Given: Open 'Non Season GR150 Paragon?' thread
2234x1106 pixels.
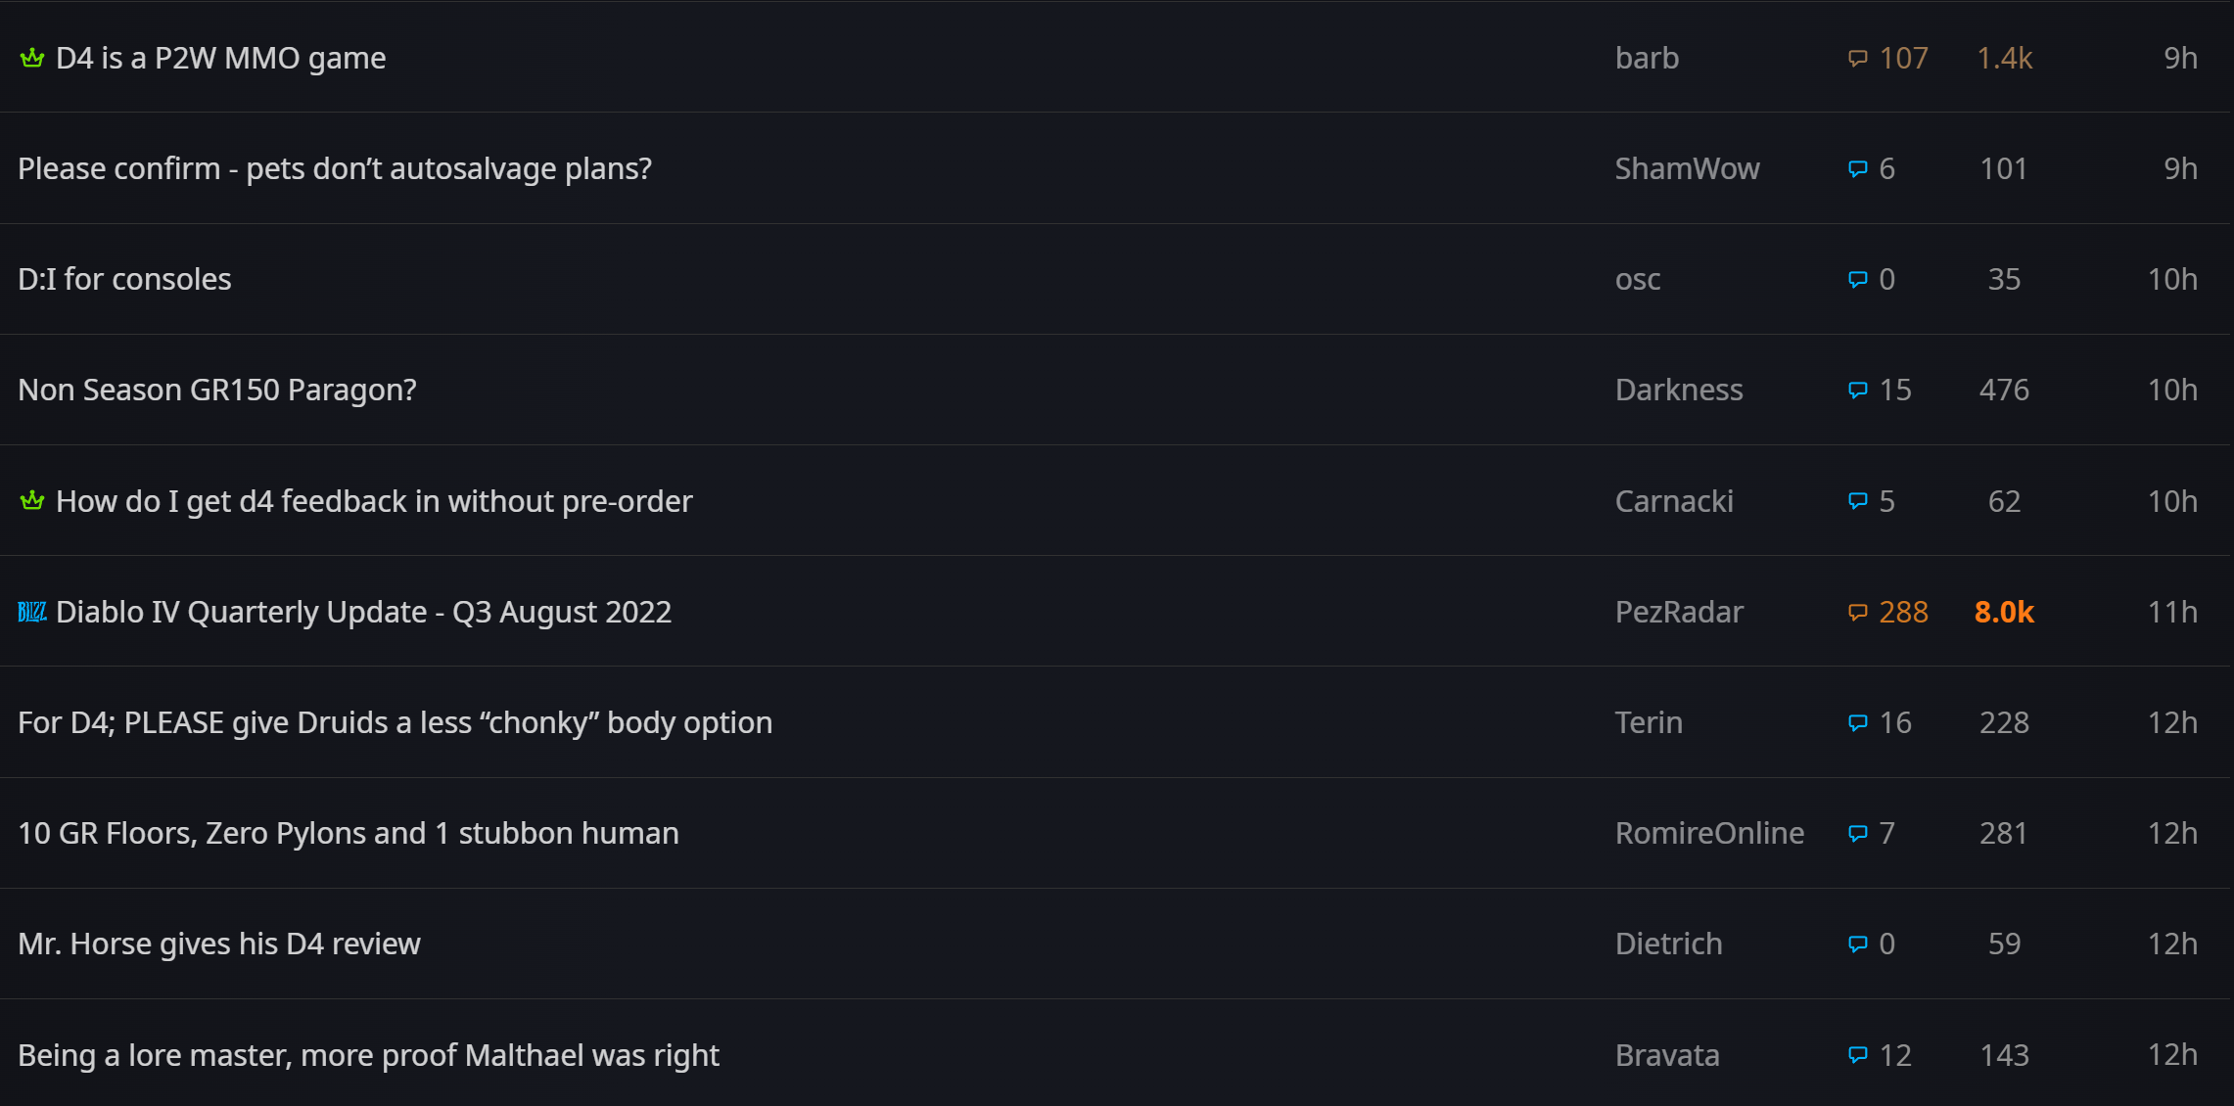Looking at the screenshot, I should click(x=217, y=391).
